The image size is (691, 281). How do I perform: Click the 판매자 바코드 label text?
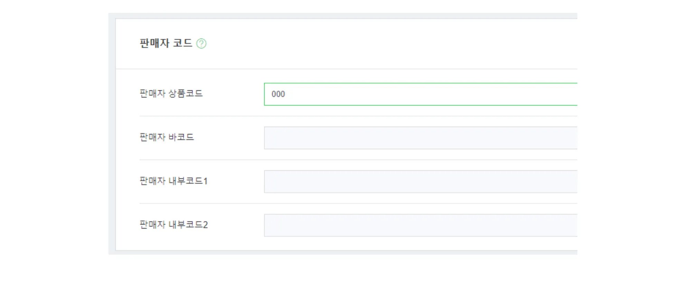[x=167, y=137]
